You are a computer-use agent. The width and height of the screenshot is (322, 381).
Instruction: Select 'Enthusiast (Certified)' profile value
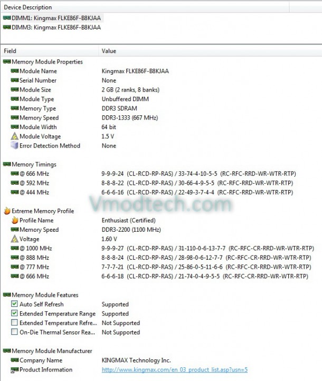click(x=128, y=220)
